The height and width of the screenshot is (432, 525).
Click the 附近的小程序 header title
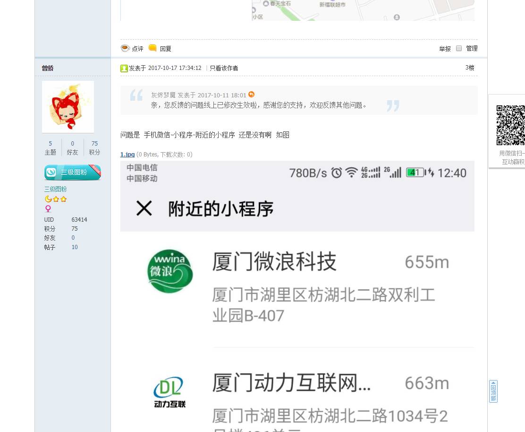[220, 209]
